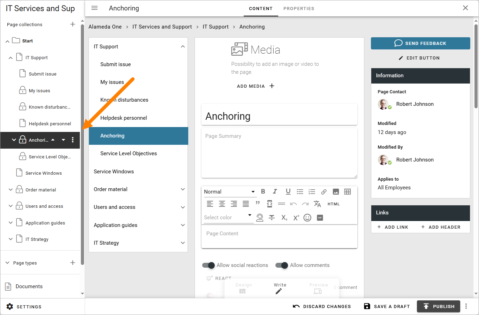Justify the text alignment
This screenshot has height=315, width=479.
[246, 204]
